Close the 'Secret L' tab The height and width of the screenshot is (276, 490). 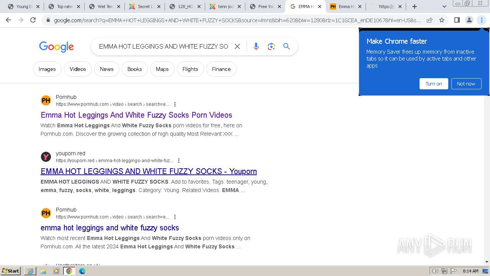(x=158, y=7)
